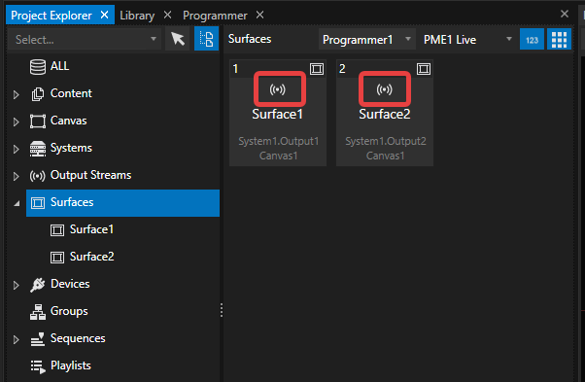Viewport: 585px width, 382px height.
Task: Toggle the tree view layout button
Action: [x=206, y=39]
